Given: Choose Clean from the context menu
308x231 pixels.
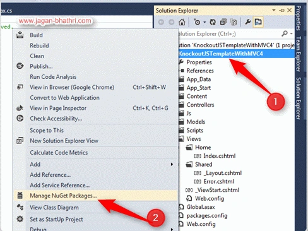Looking at the screenshot, I should (x=96, y=56).
